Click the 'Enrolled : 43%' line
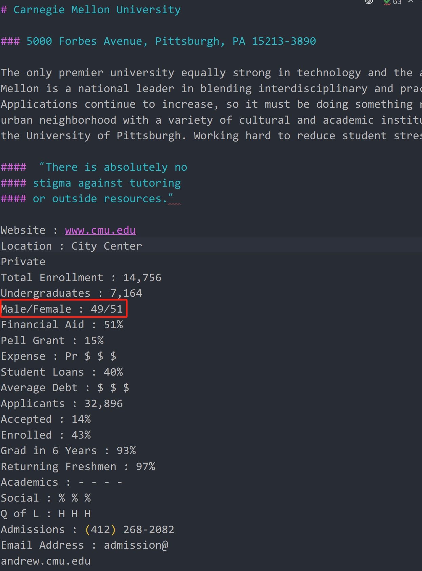The width and height of the screenshot is (422, 571). (46, 435)
